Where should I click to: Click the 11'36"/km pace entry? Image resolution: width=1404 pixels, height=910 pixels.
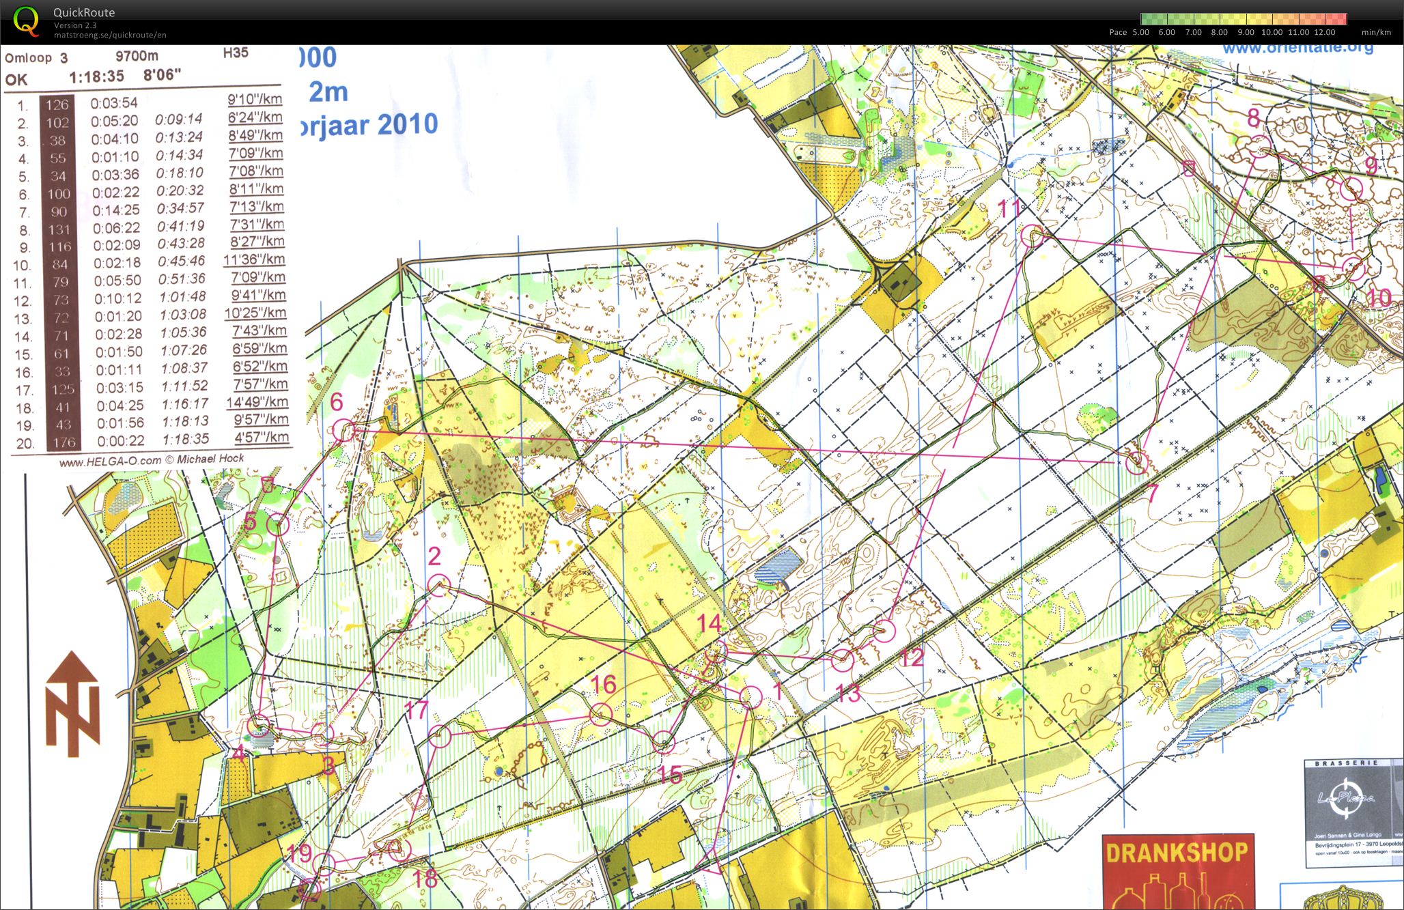click(255, 259)
